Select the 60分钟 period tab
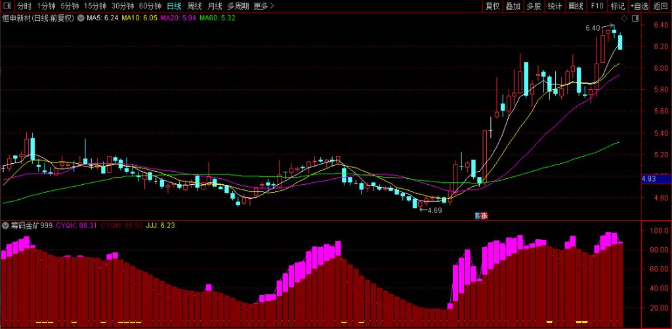Screen dimensions: 672x329 click(x=150, y=6)
